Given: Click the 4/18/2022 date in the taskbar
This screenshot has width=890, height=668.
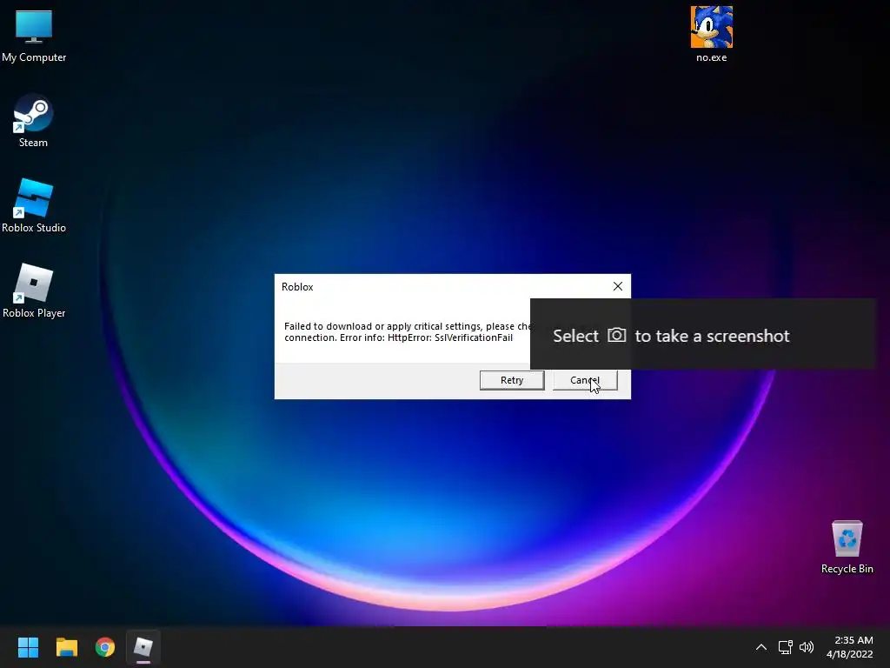Looking at the screenshot, I should [x=849, y=654].
